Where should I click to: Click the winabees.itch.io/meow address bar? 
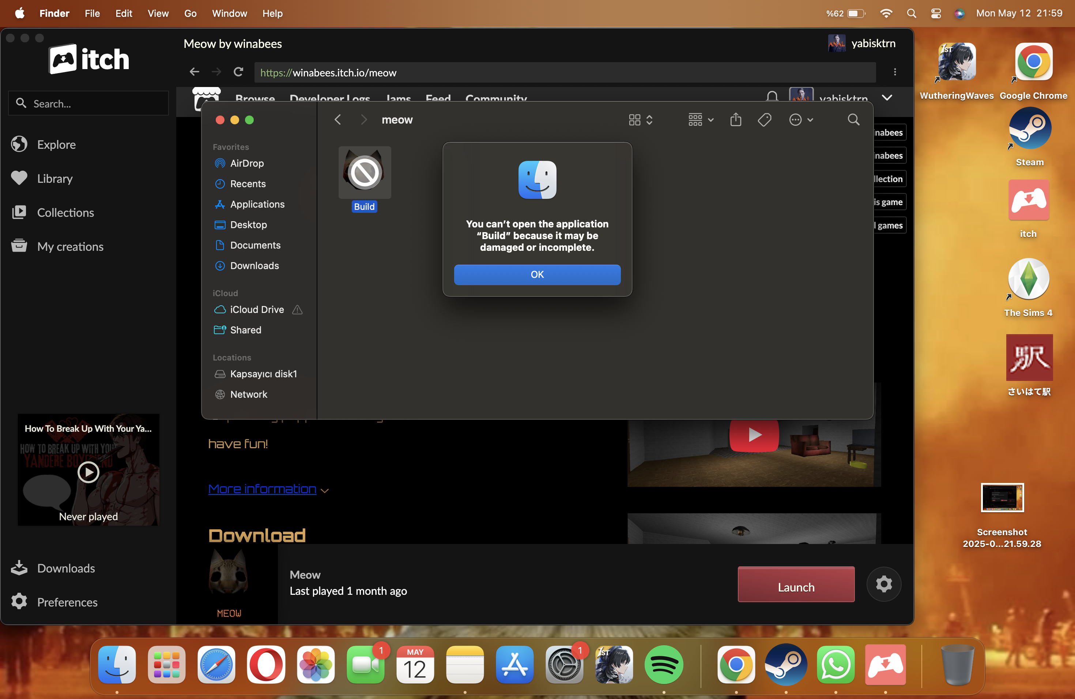point(565,72)
